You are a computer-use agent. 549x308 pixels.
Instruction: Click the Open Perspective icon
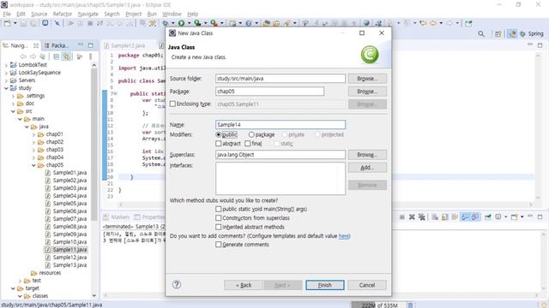pos(498,33)
